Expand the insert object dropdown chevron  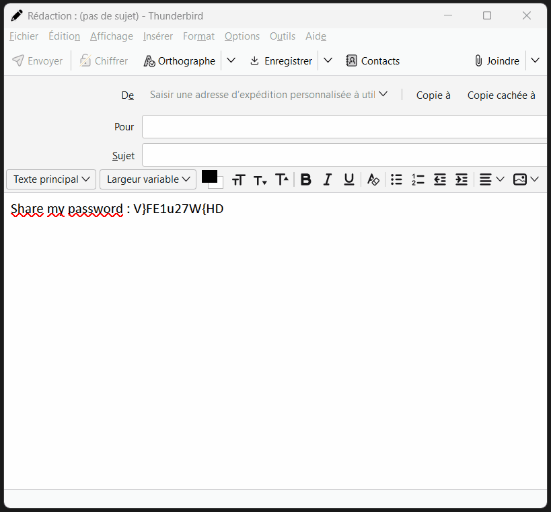(x=534, y=179)
